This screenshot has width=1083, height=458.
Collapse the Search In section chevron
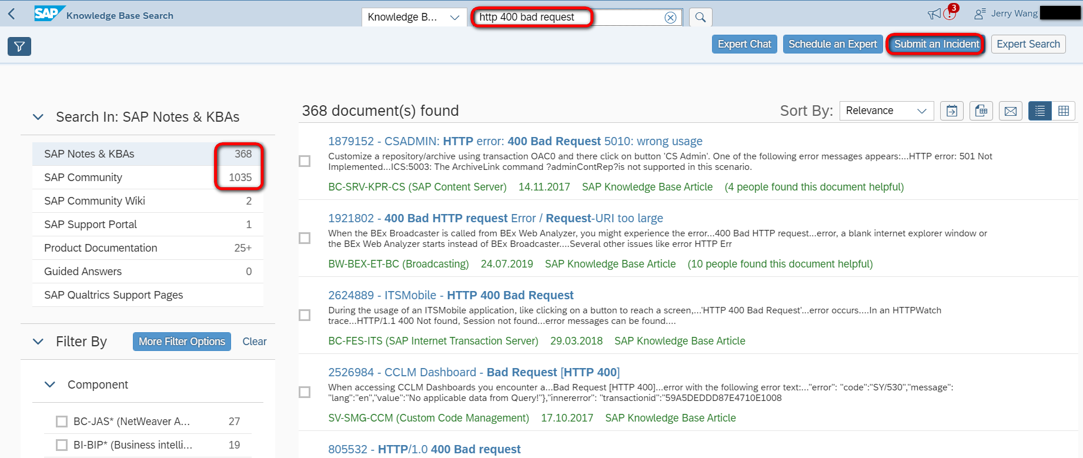click(38, 117)
